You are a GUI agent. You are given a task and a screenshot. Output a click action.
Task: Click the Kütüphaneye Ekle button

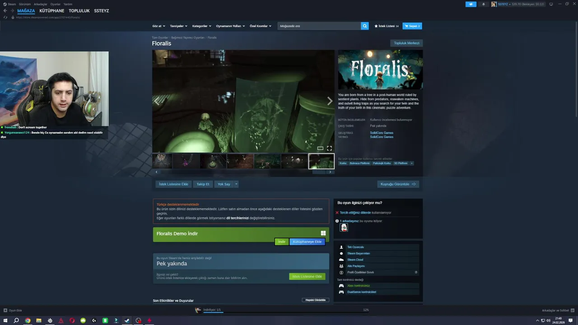tap(307, 241)
